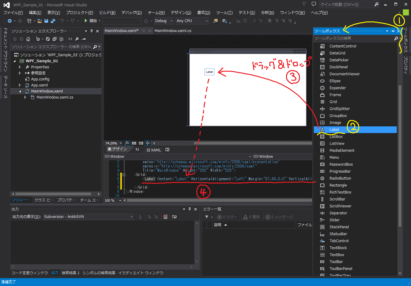Click the Open File toolbar icon
Image resolution: width=411 pixels, height=286 pixels.
click(x=40, y=21)
